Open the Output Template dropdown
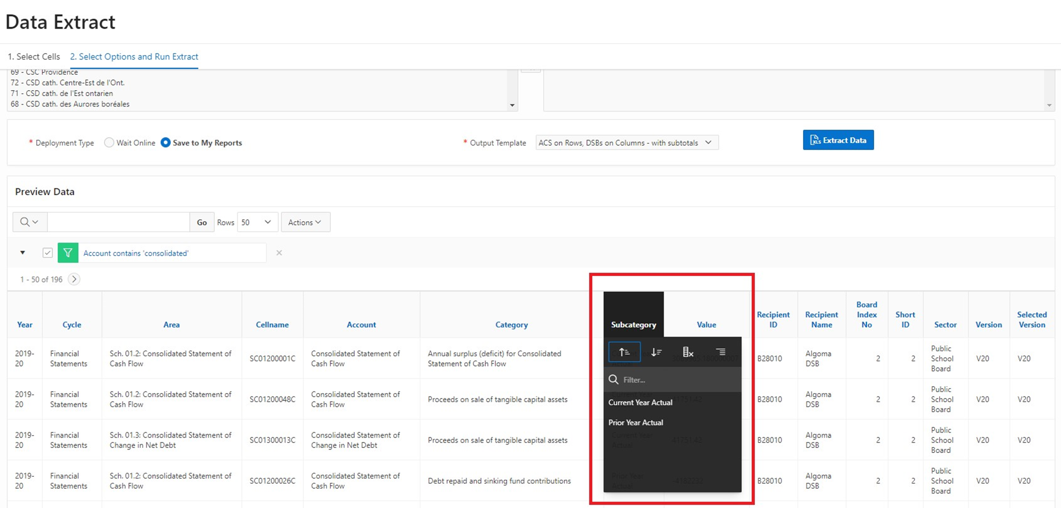The width and height of the screenshot is (1061, 508). pyautogui.click(x=626, y=143)
